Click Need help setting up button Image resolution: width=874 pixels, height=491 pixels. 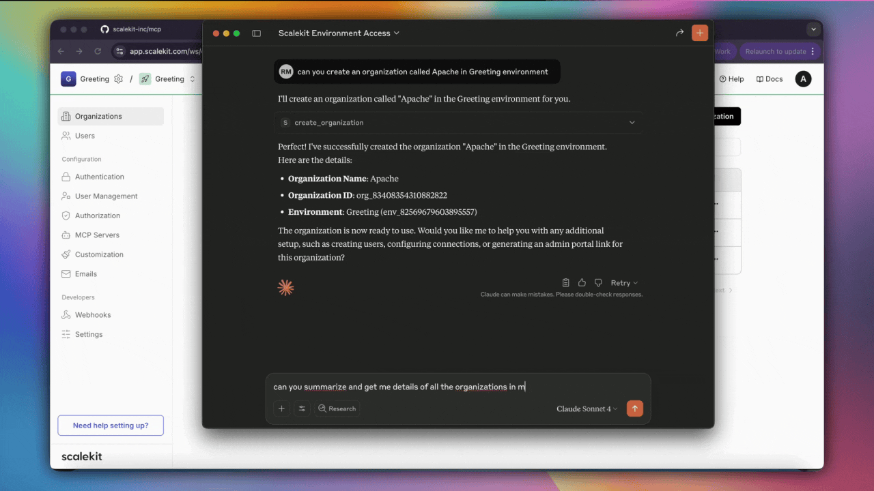coord(111,426)
